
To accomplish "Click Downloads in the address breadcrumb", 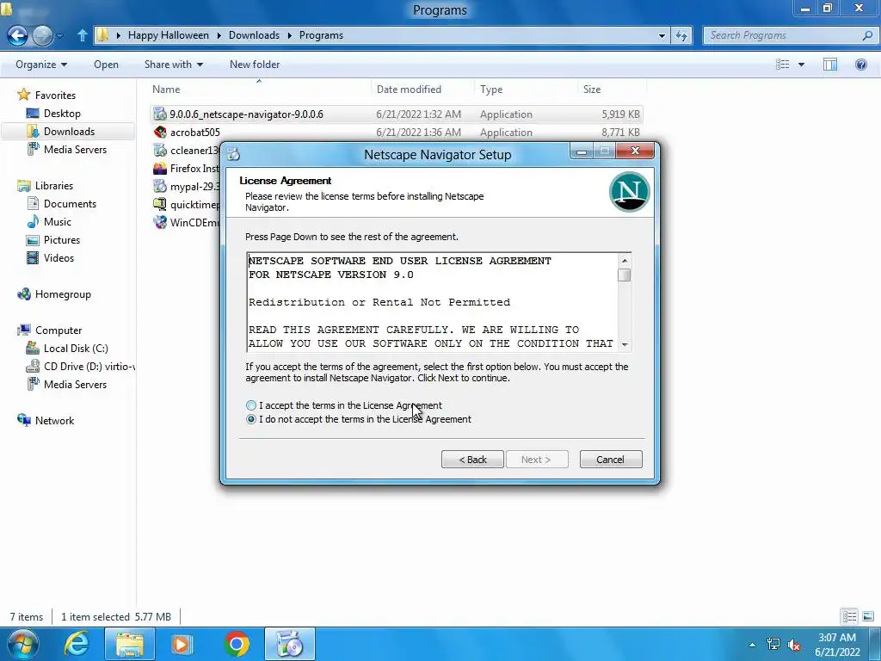I will click(254, 35).
